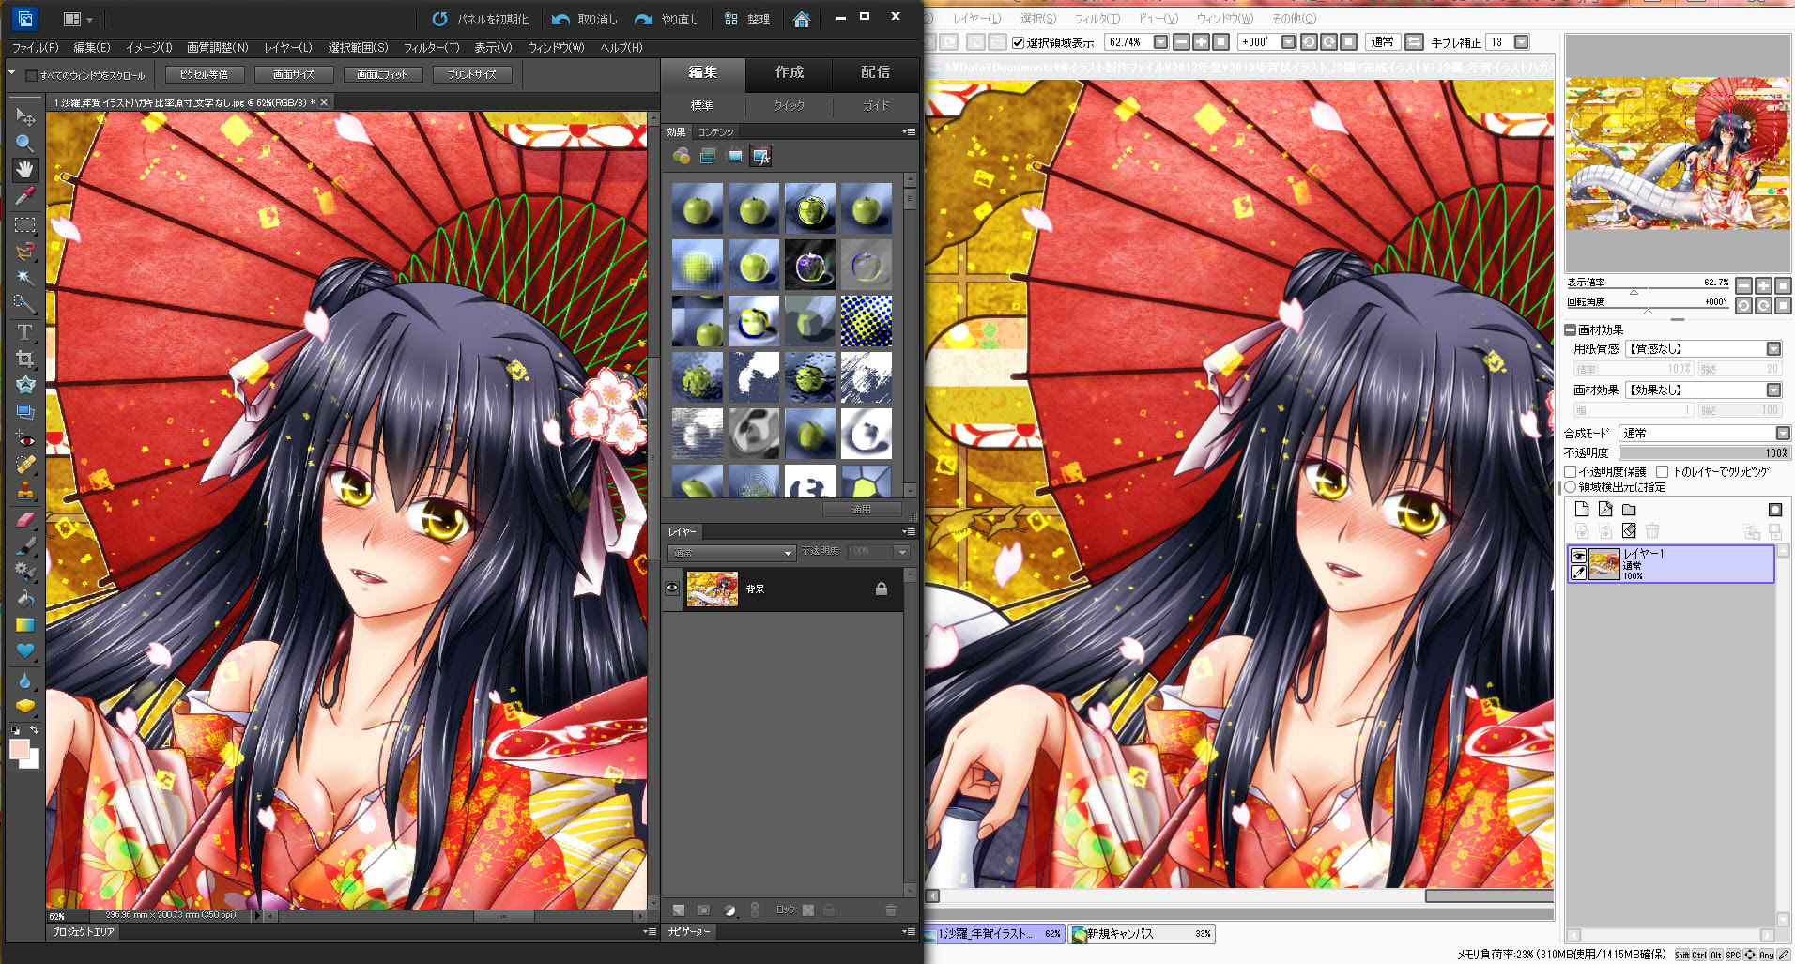This screenshot has height=964, width=1795.
Task: Select the Red Eye Removal tool
Action: pyautogui.click(x=25, y=438)
